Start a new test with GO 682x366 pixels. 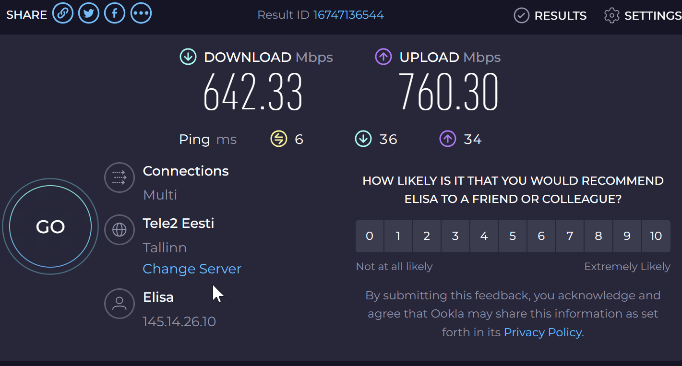pyautogui.click(x=50, y=226)
